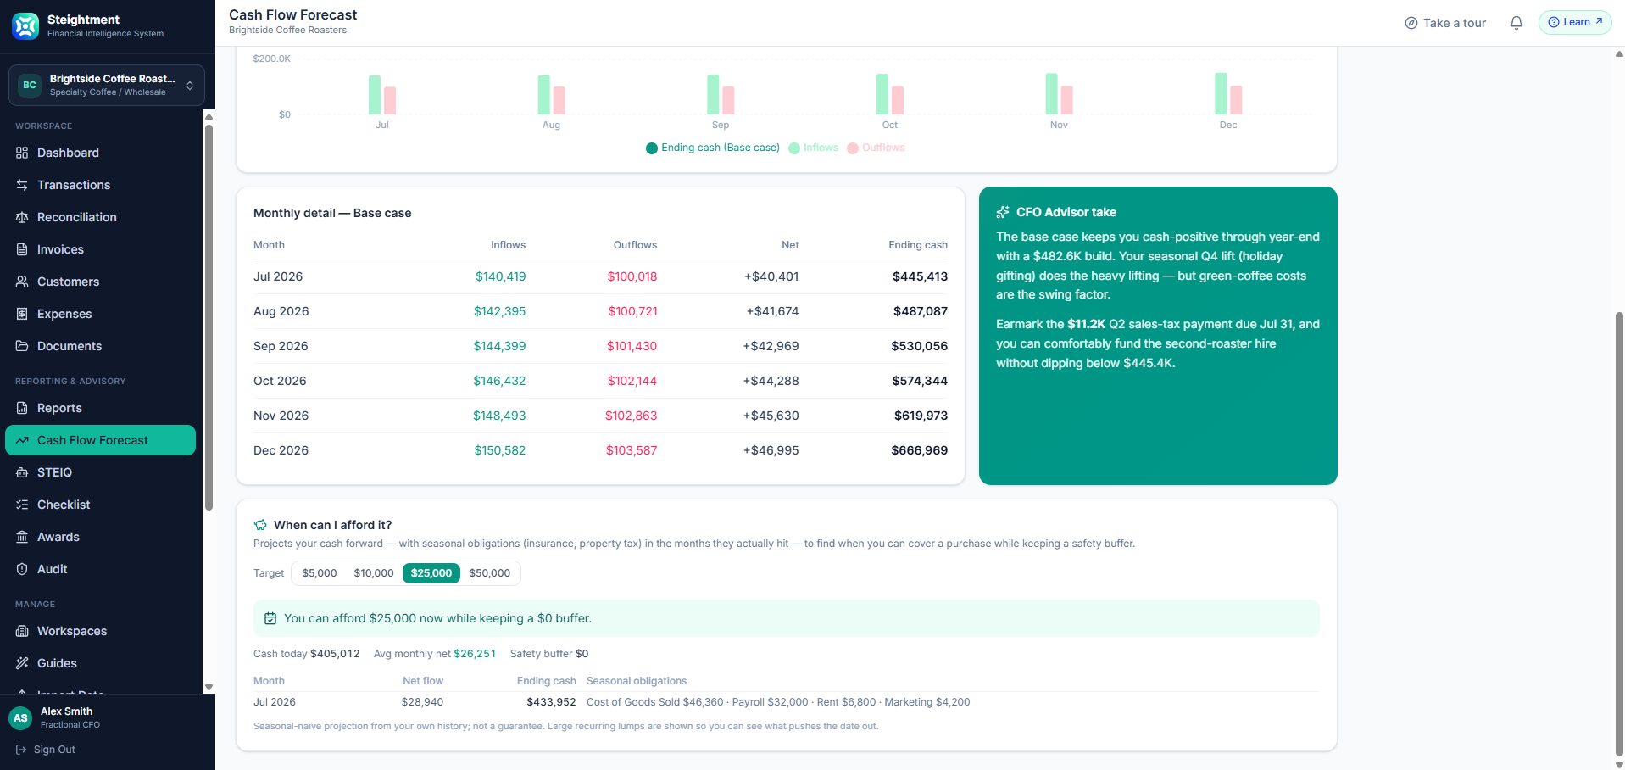The image size is (1625, 770).
Task: Open the Learn link
Action: click(x=1575, y=22)
